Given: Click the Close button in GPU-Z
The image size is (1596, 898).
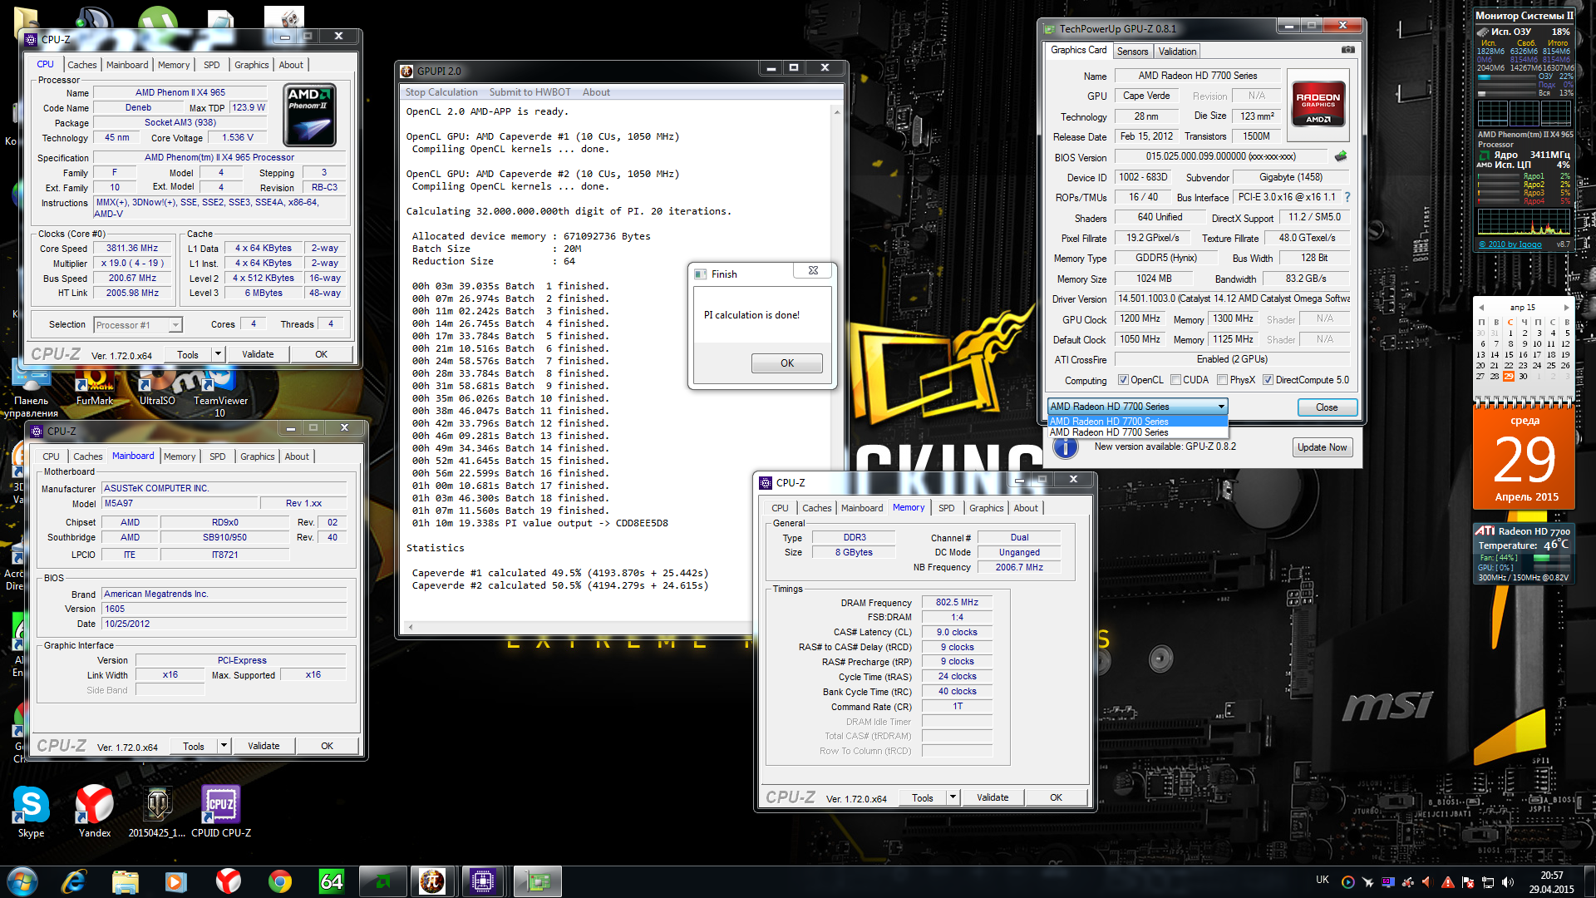Looking at the screenshot, I should click(1327, 407).
